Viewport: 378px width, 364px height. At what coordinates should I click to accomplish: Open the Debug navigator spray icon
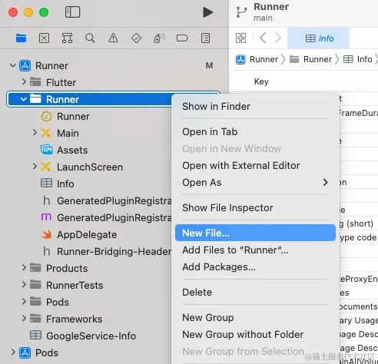click(x=159, y=38)
